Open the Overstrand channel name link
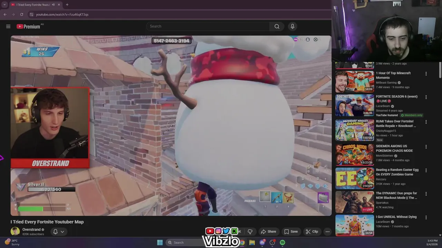Viewport: 442px width, 248px height. pyautogui.click(x=31, y=230)
